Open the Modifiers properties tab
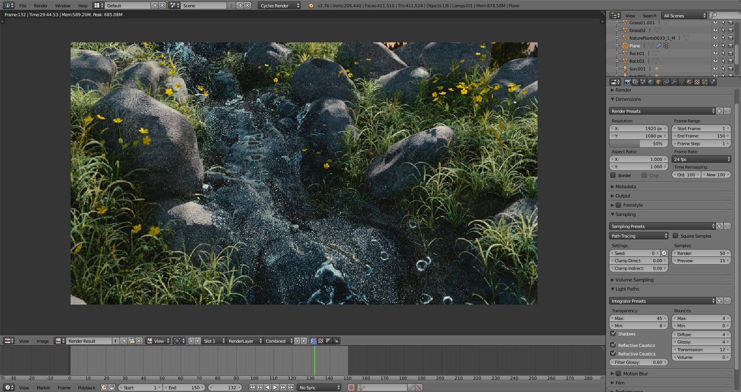Screen dimensions: 741x392 click(674, 82)
